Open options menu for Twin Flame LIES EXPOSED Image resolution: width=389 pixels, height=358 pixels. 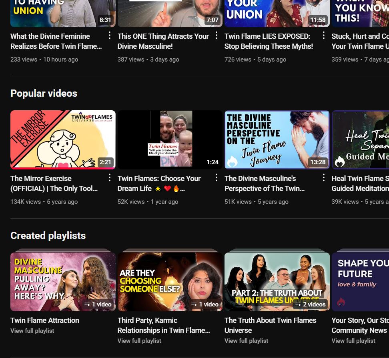coord(324,36)
